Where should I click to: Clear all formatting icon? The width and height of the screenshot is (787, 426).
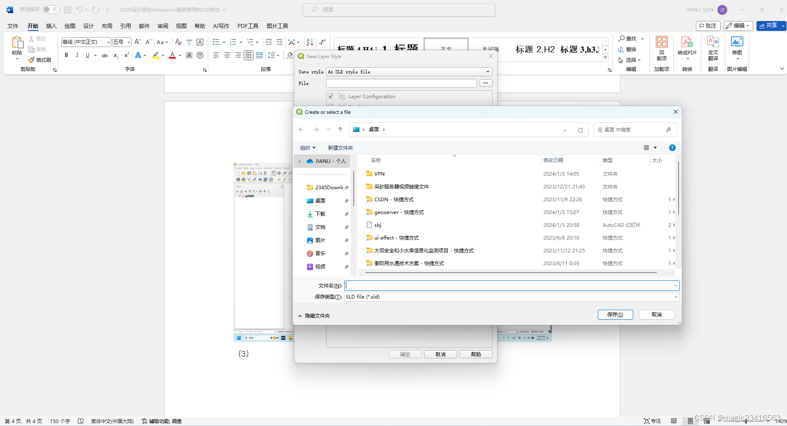[x=178, y=42]
